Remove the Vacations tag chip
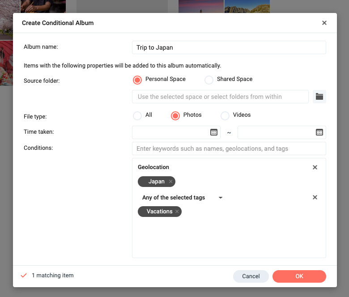349x297 pixels. (x=177, y=212)
